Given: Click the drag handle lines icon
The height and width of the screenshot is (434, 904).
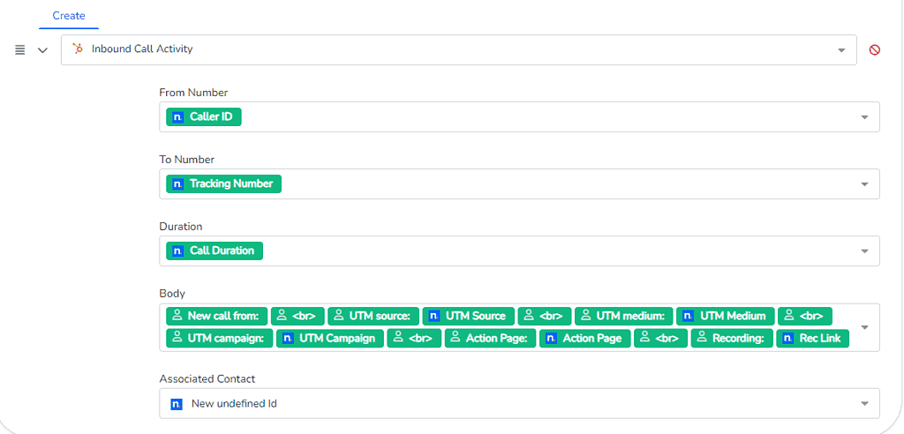Looking at the screenshot, I should coord(19,50).
